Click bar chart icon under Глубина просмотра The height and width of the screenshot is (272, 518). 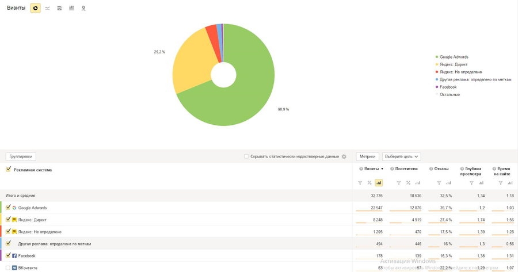point(481,183)
